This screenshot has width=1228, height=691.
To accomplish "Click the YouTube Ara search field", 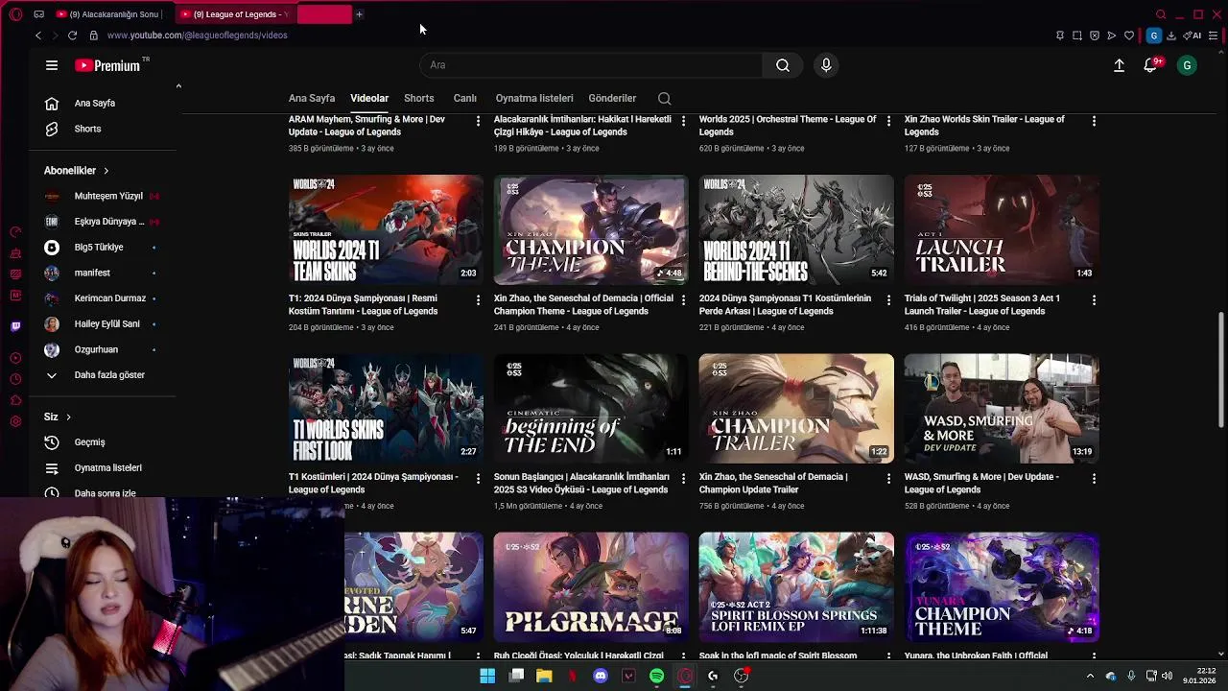I will point(591,65).
